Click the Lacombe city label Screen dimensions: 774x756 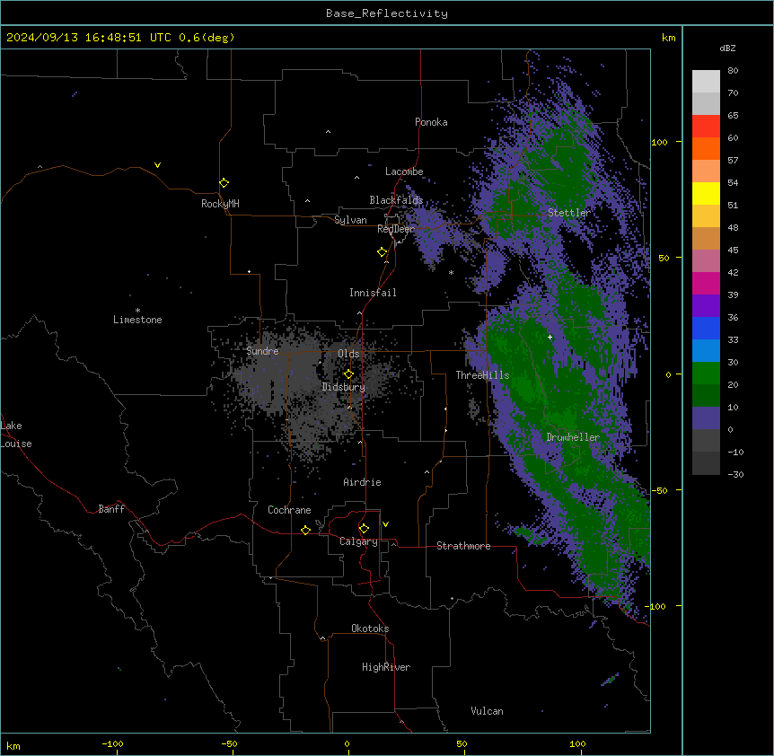(x=404, y=171)
